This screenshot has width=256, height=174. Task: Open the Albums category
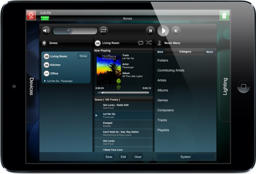tap(163, 90)
